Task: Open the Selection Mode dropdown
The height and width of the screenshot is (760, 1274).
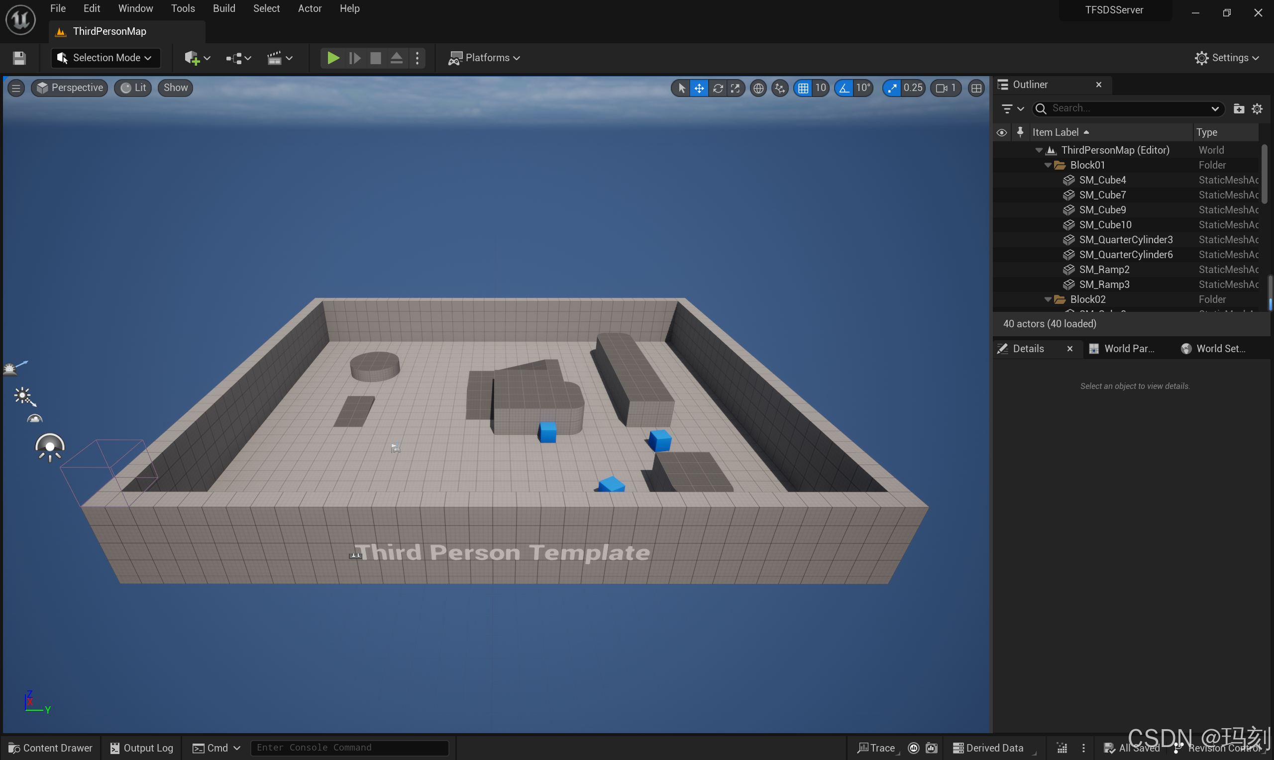Action: (x=106, y=58)
